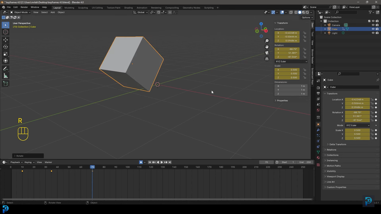Click the current frame 70 field
The height and width of the screenshot is (214, 381).
tap(266, 162)
